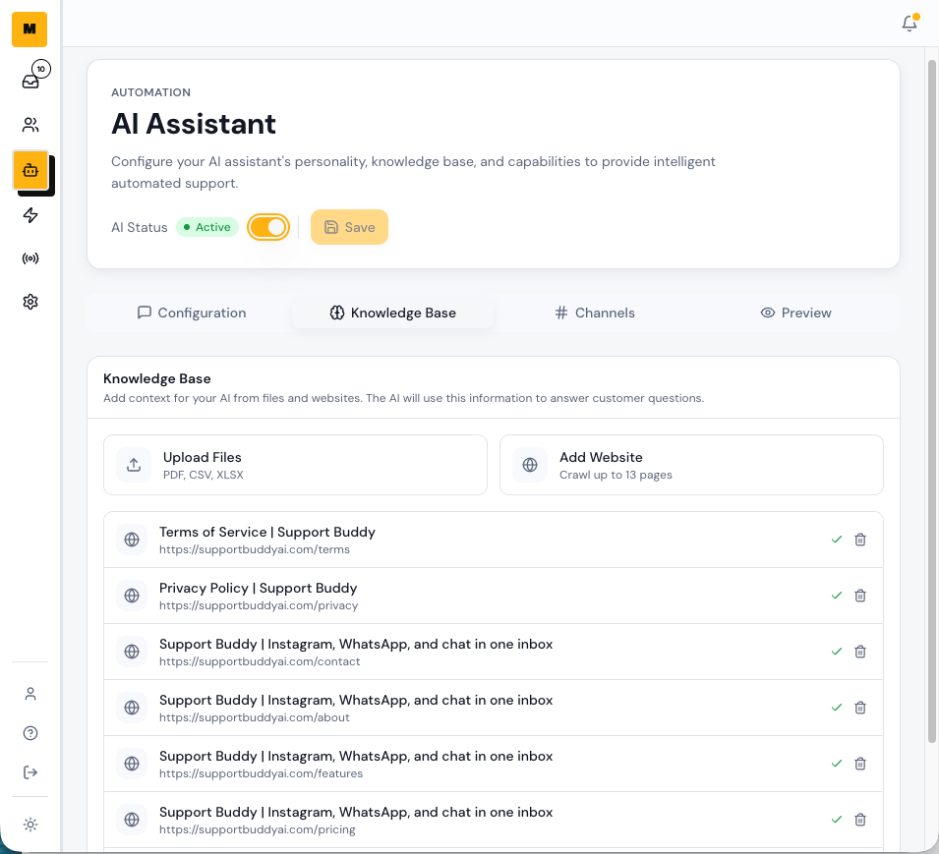Click the checkmark on Privacy Policy row

coord(837,596)
